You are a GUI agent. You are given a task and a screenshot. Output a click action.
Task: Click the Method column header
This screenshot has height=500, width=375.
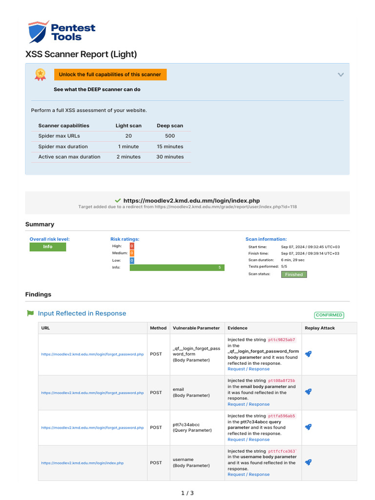point(158,328)
